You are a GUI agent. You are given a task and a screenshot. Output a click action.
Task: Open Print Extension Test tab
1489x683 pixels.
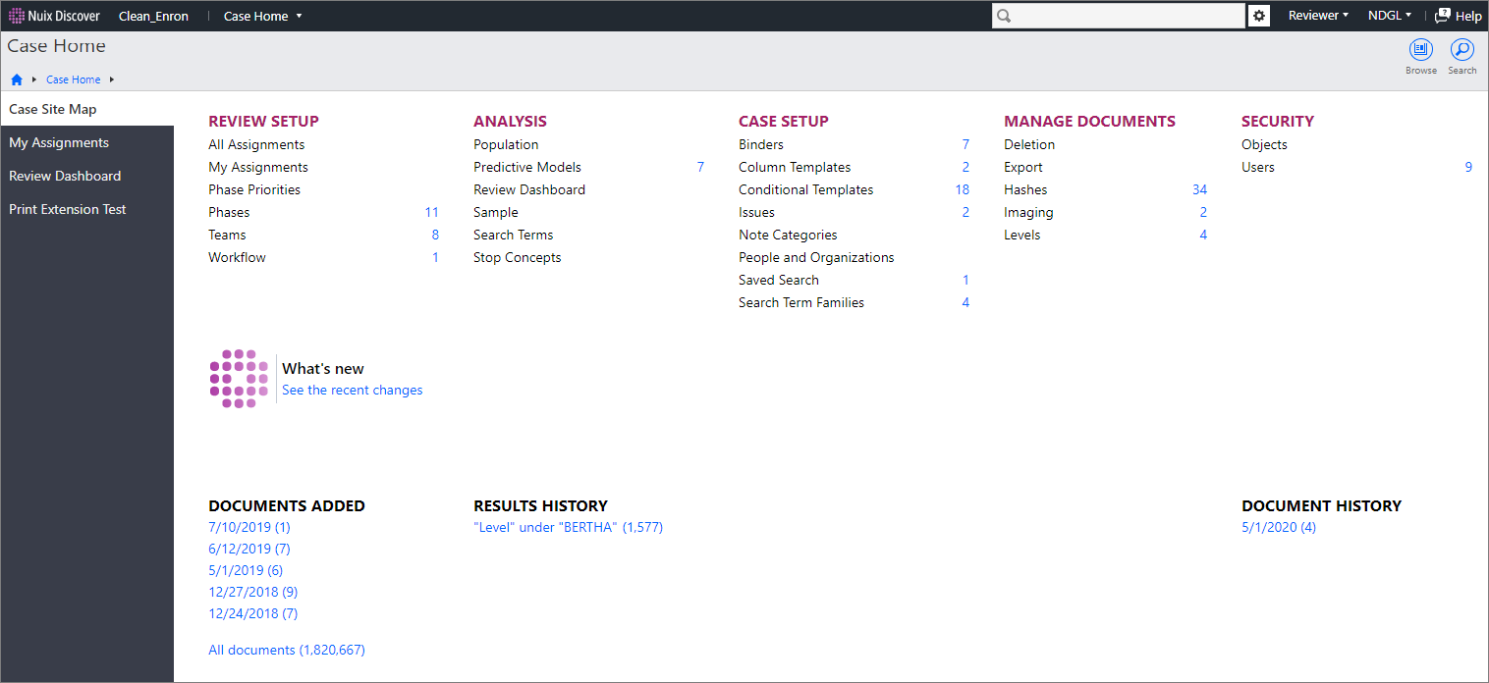(68, 209)
